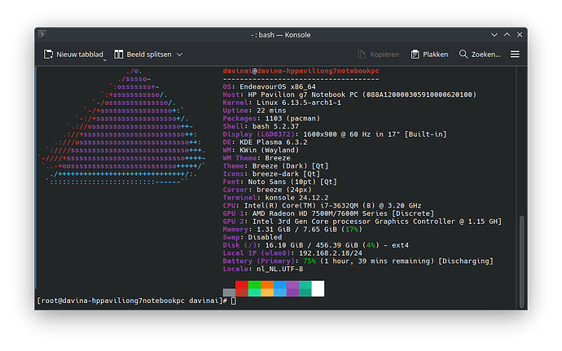The image size is (562, 351).
Task: Close the Konsole window
Action: pyautogui.click(x=520, y=35)
